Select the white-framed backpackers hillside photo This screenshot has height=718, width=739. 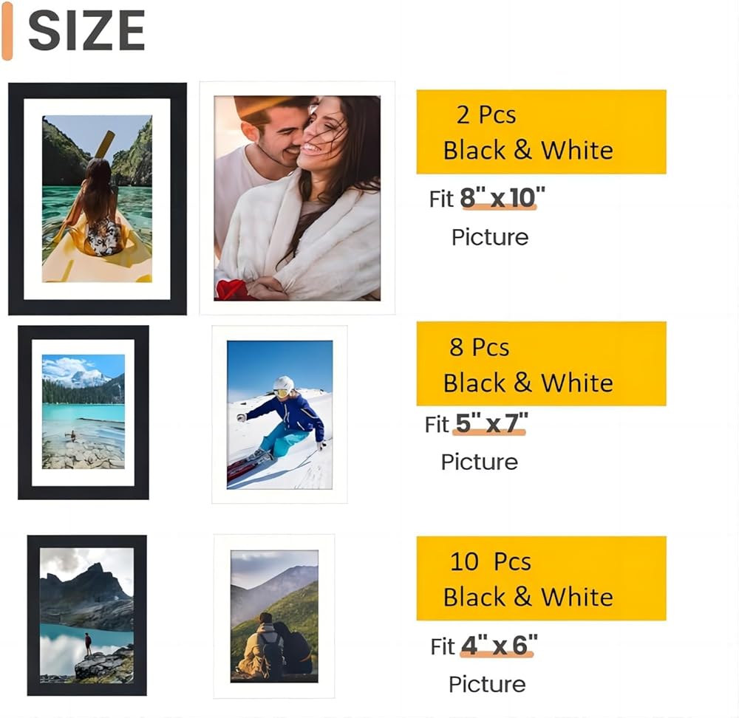[x=274, y=616]
